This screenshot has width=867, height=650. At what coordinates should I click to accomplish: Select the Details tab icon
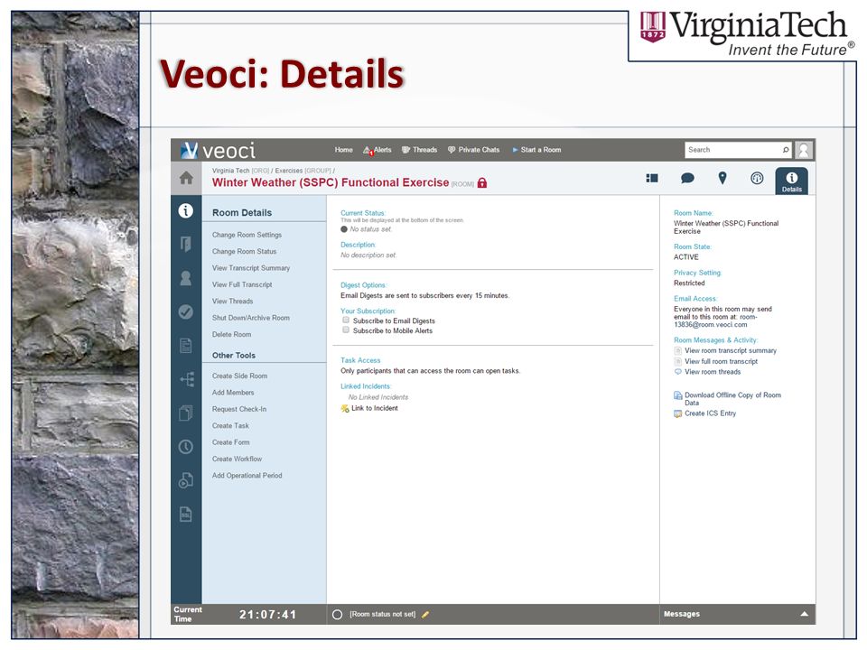(x=792, y=181)
